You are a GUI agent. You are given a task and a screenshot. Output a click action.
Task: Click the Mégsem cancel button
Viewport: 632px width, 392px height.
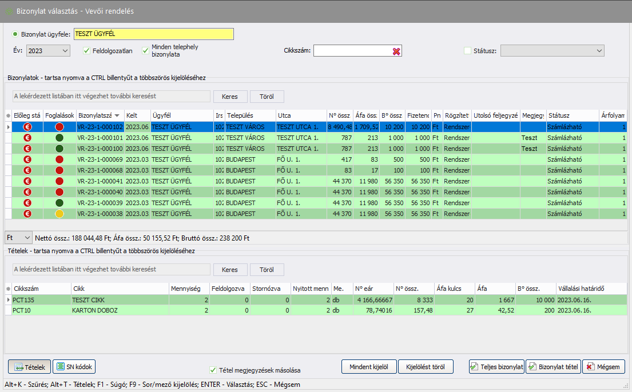[x=603, y=367]
